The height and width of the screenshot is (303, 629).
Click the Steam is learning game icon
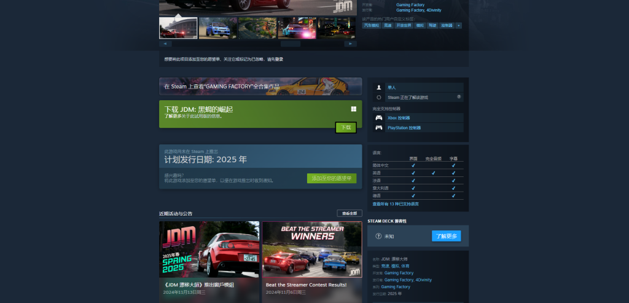coord(378,97)
